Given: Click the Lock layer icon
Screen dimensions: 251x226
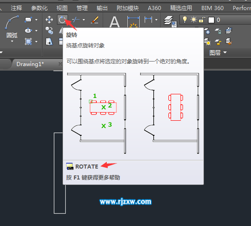Looking at the screenshot, I should [218, 31].
